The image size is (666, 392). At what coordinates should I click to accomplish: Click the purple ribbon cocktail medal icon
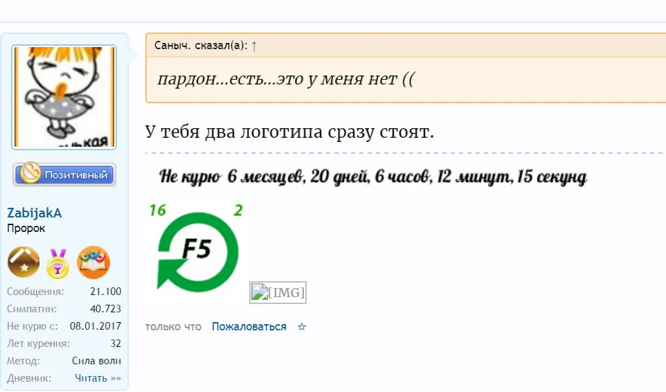[57, 263]
